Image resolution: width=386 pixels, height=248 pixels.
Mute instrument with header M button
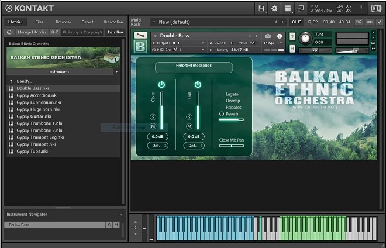292,49
